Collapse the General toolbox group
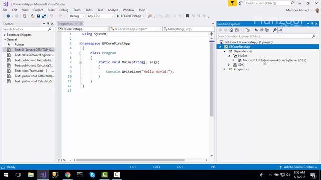 5,40
